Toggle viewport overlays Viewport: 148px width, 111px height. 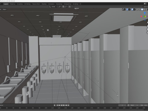click(x=132, y=10)
